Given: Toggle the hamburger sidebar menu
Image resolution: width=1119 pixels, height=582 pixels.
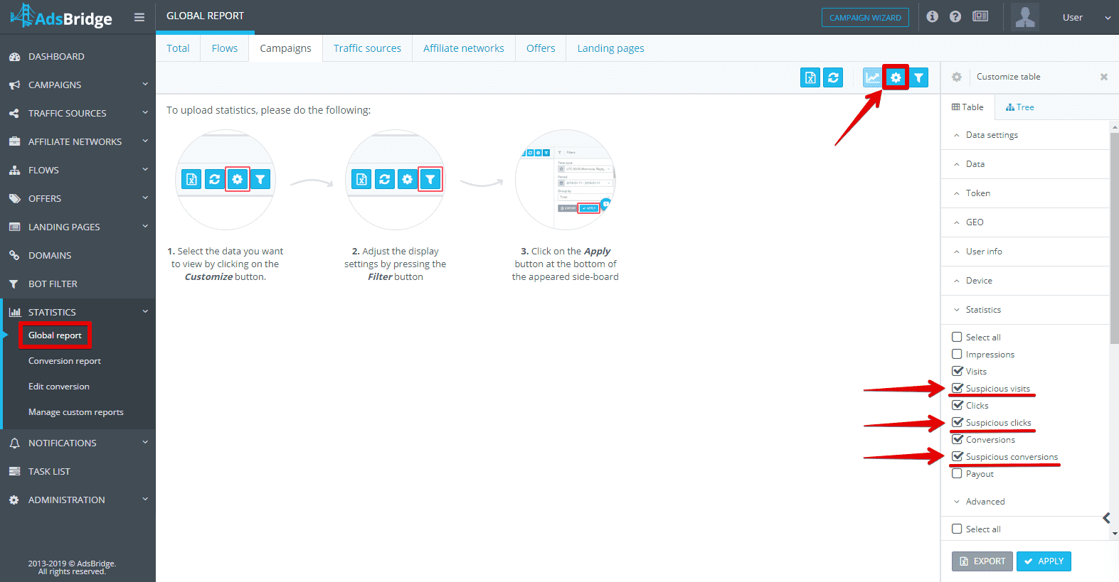Looking at the screenshot, I should (139, 17).
